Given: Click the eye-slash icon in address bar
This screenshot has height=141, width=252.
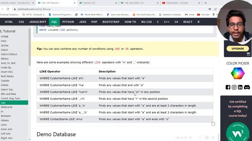Looking at the screenshot, I should point(210,9).
